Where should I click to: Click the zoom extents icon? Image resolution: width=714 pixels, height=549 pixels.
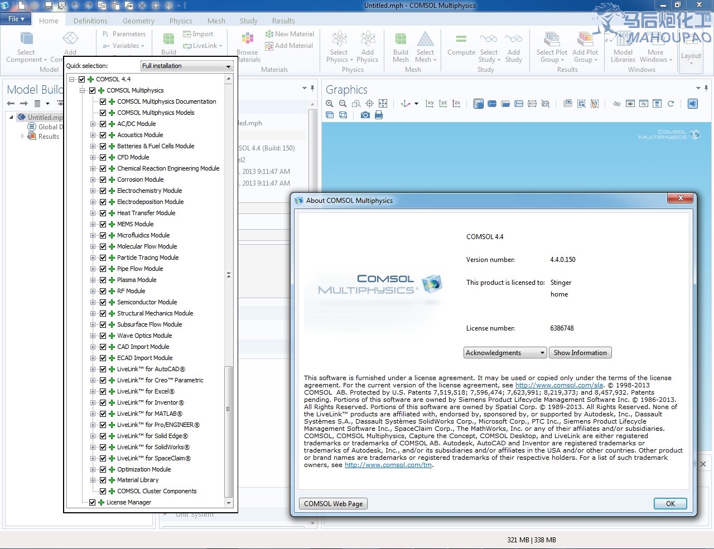[x=383, y=104]
